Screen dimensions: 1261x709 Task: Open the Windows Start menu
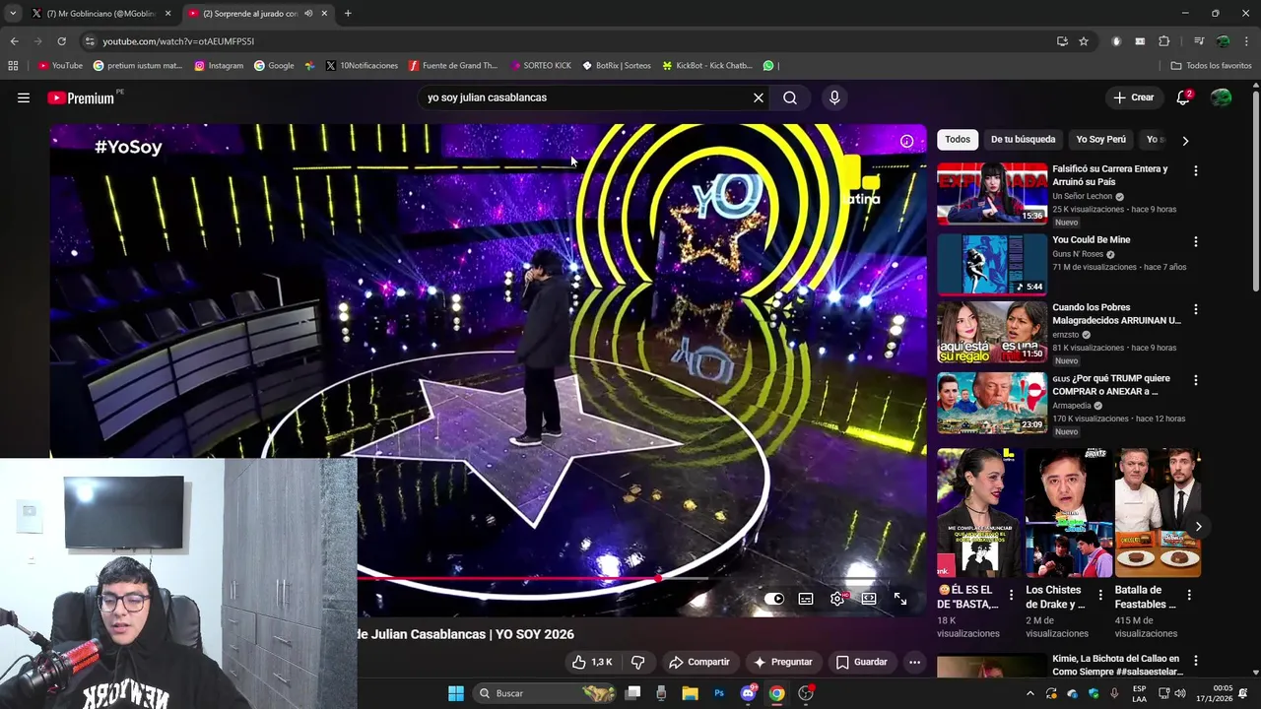(x=456, y=693)
